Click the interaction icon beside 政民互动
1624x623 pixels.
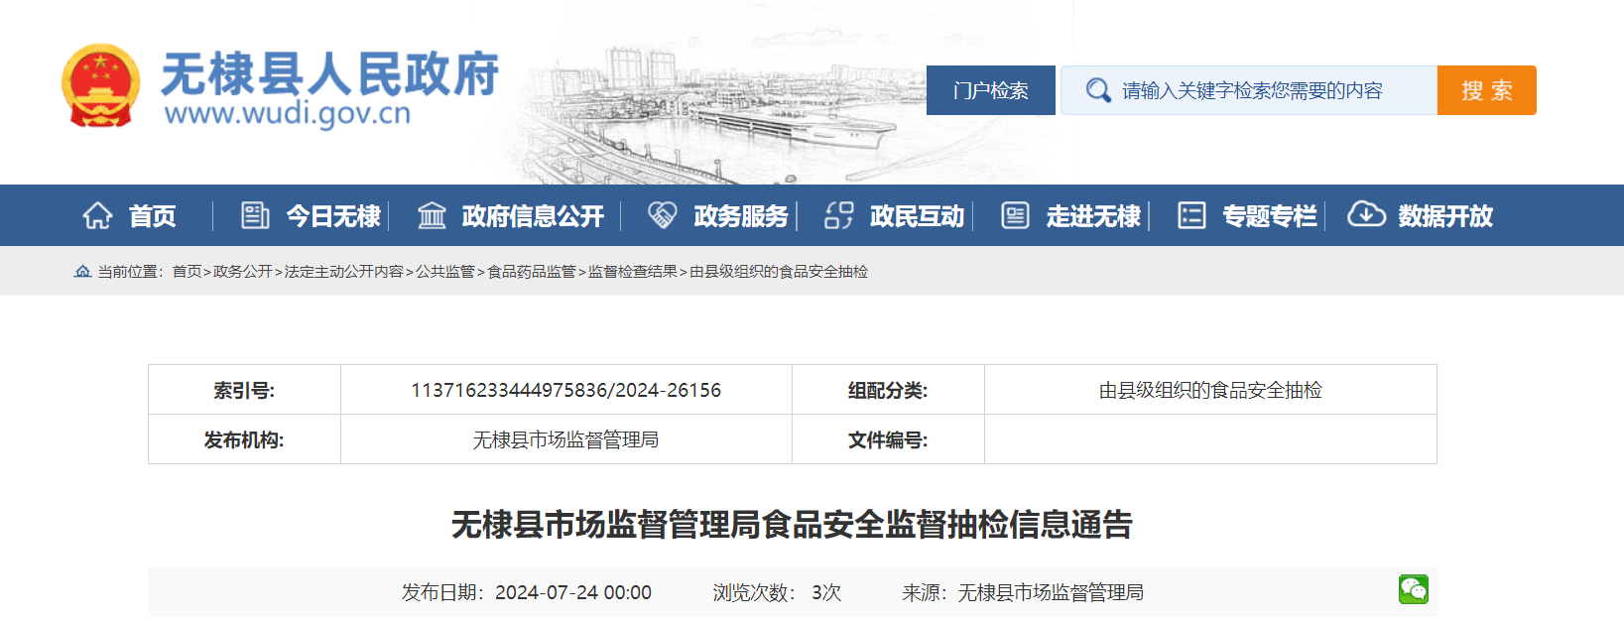coord(839,215)
